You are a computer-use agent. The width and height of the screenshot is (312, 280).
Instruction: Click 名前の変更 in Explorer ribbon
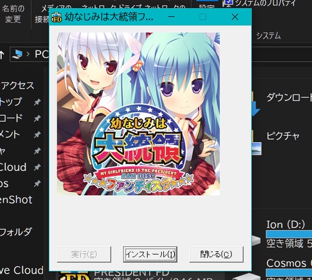(13, 14)
